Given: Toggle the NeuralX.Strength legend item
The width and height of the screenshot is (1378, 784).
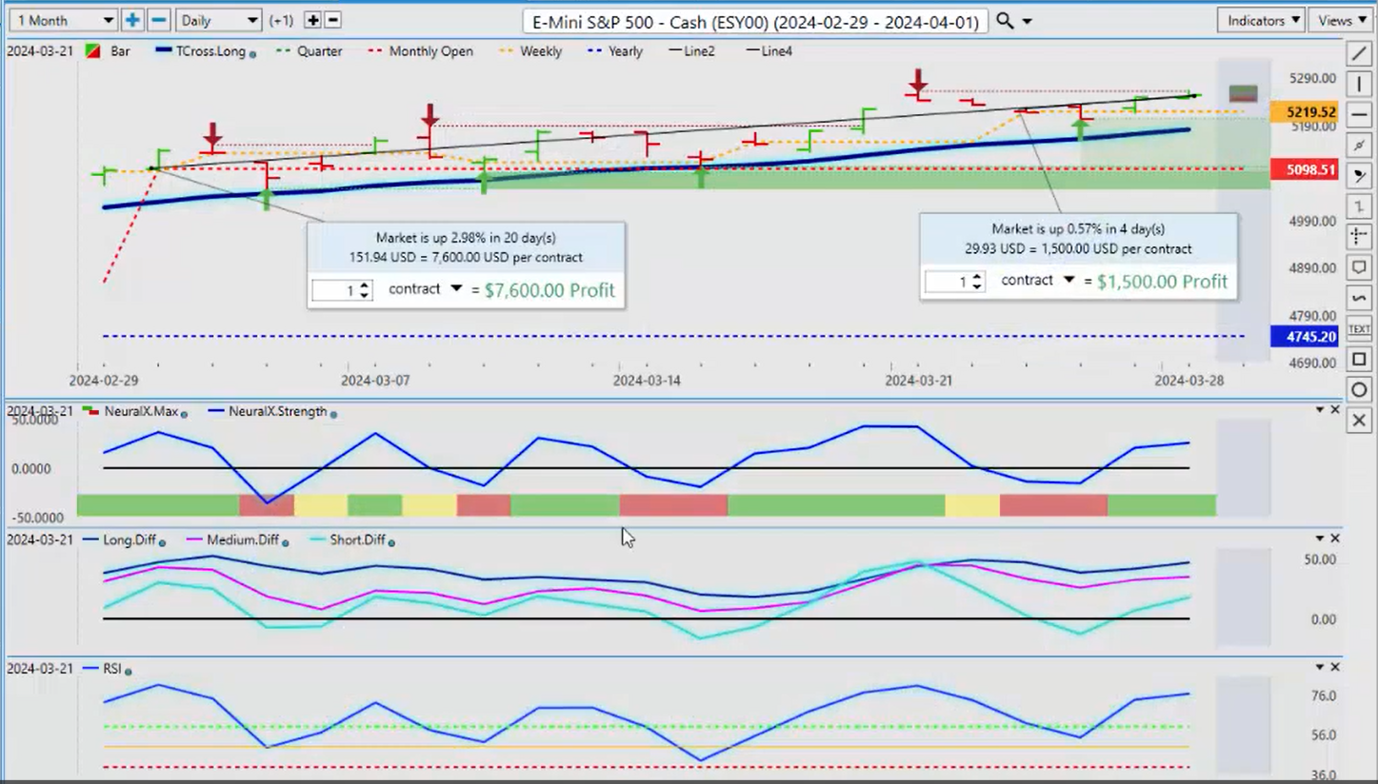Looking at the screenshot, I should pos(271,412).
